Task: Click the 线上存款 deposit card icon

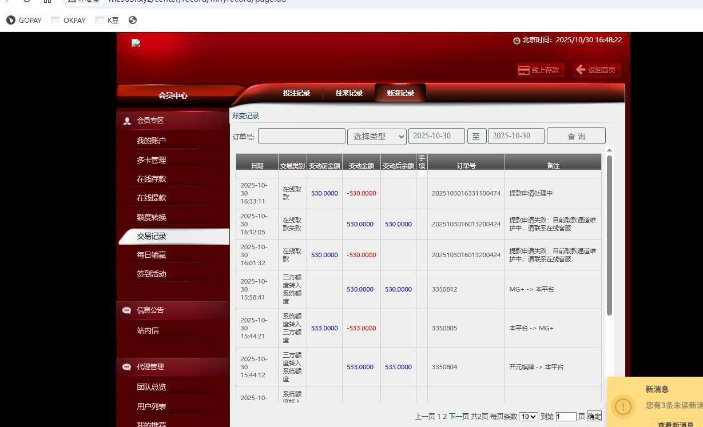Action: point(523,70)
